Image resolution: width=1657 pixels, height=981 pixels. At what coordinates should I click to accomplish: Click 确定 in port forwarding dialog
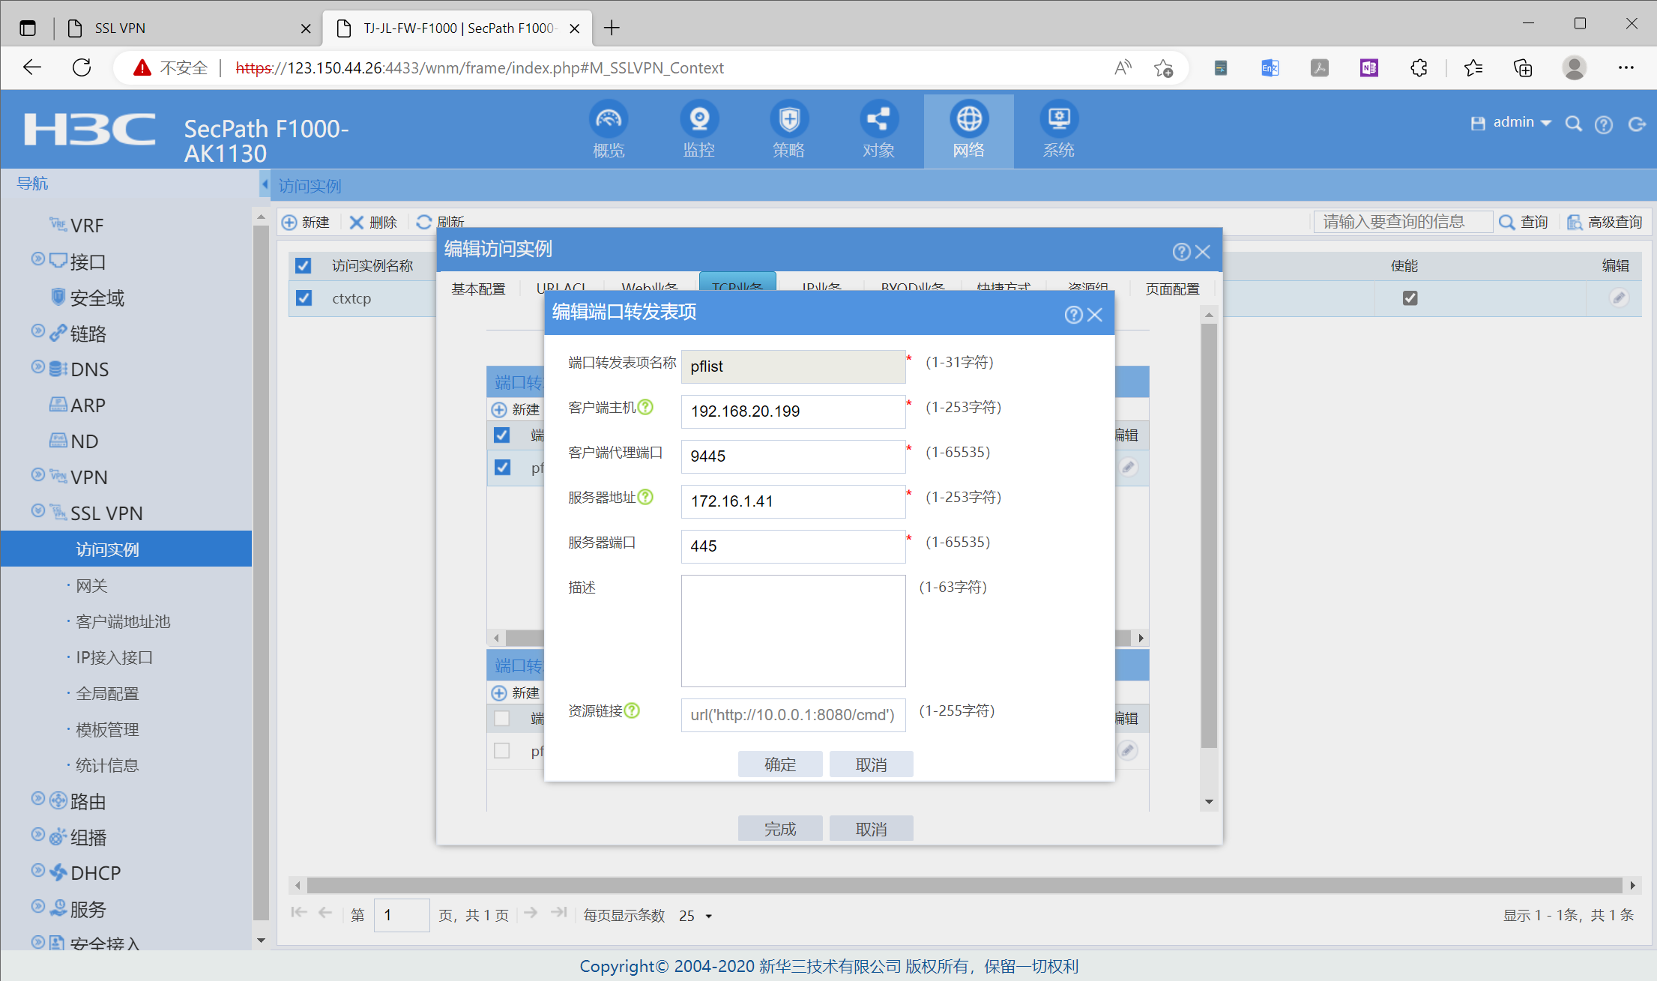779,764
